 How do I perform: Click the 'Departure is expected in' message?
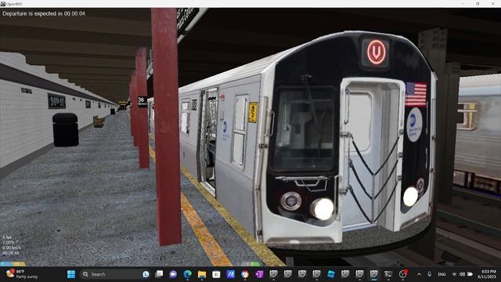pyautogui.click(x=44, y=14)
